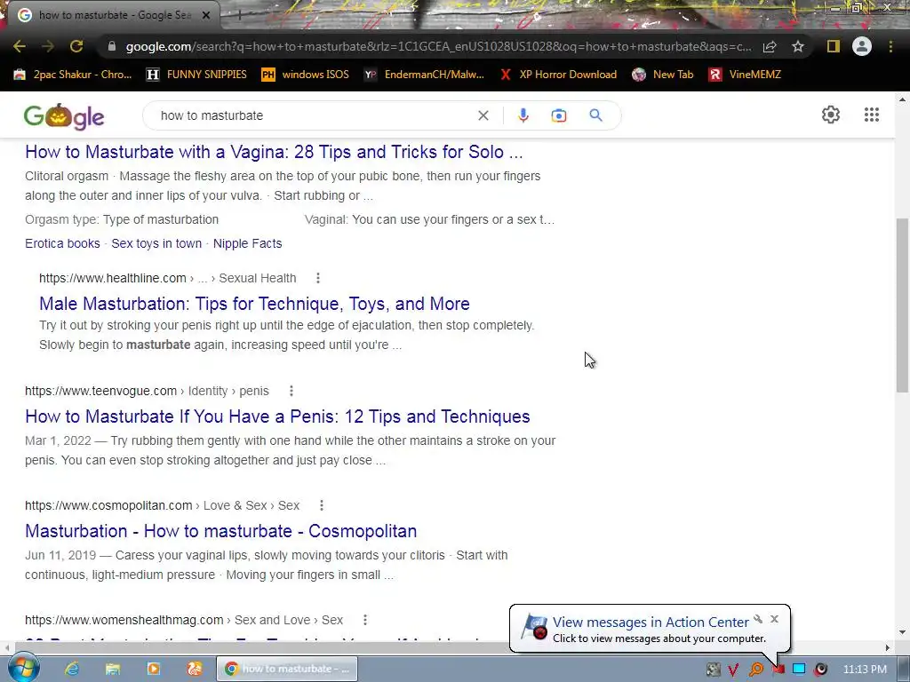The width and height of the screenshot is (910, 682).
Task: Click the taskbar clock showing 11:13 PM
Action: click(x=865, y=670)
